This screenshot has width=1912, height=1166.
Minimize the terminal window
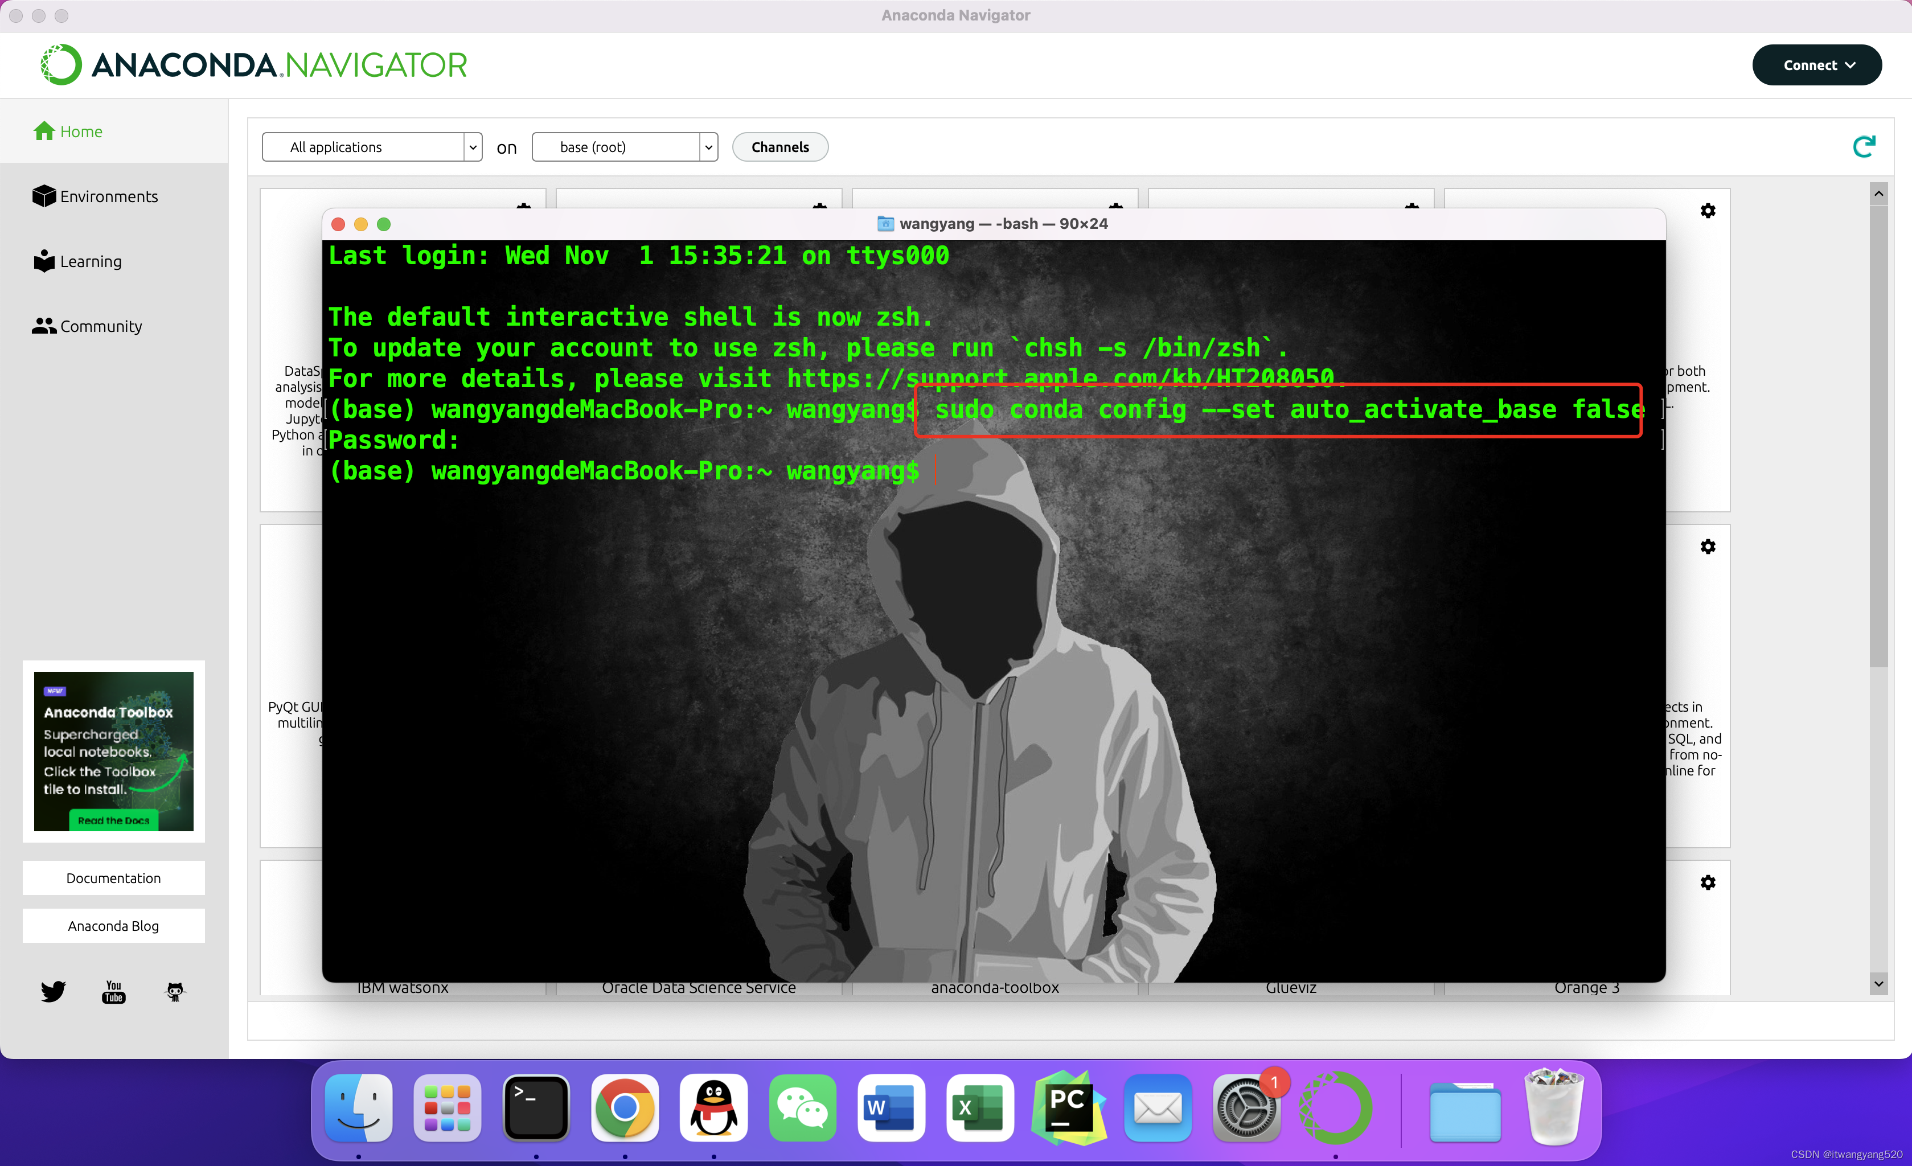pyautogui.click(x=361, y=224)
